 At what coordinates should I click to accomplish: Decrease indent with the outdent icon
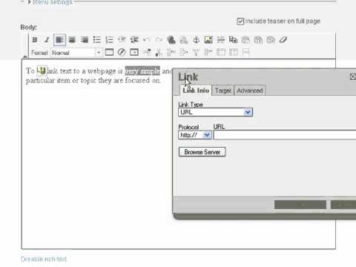pyautogui.click(x=122, y=40)
